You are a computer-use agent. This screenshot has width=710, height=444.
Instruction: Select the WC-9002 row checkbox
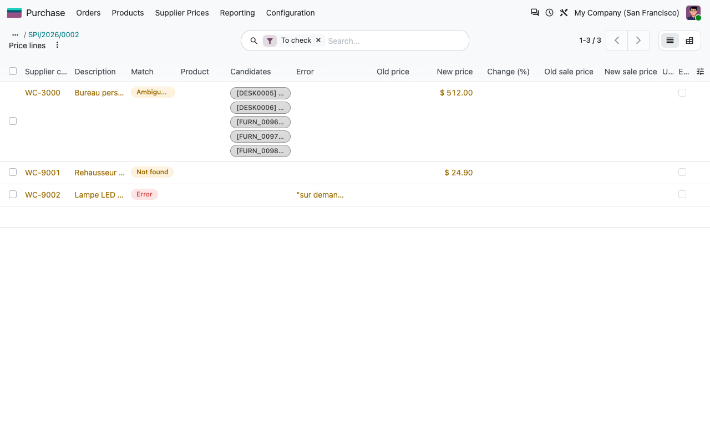pos(13,194)
